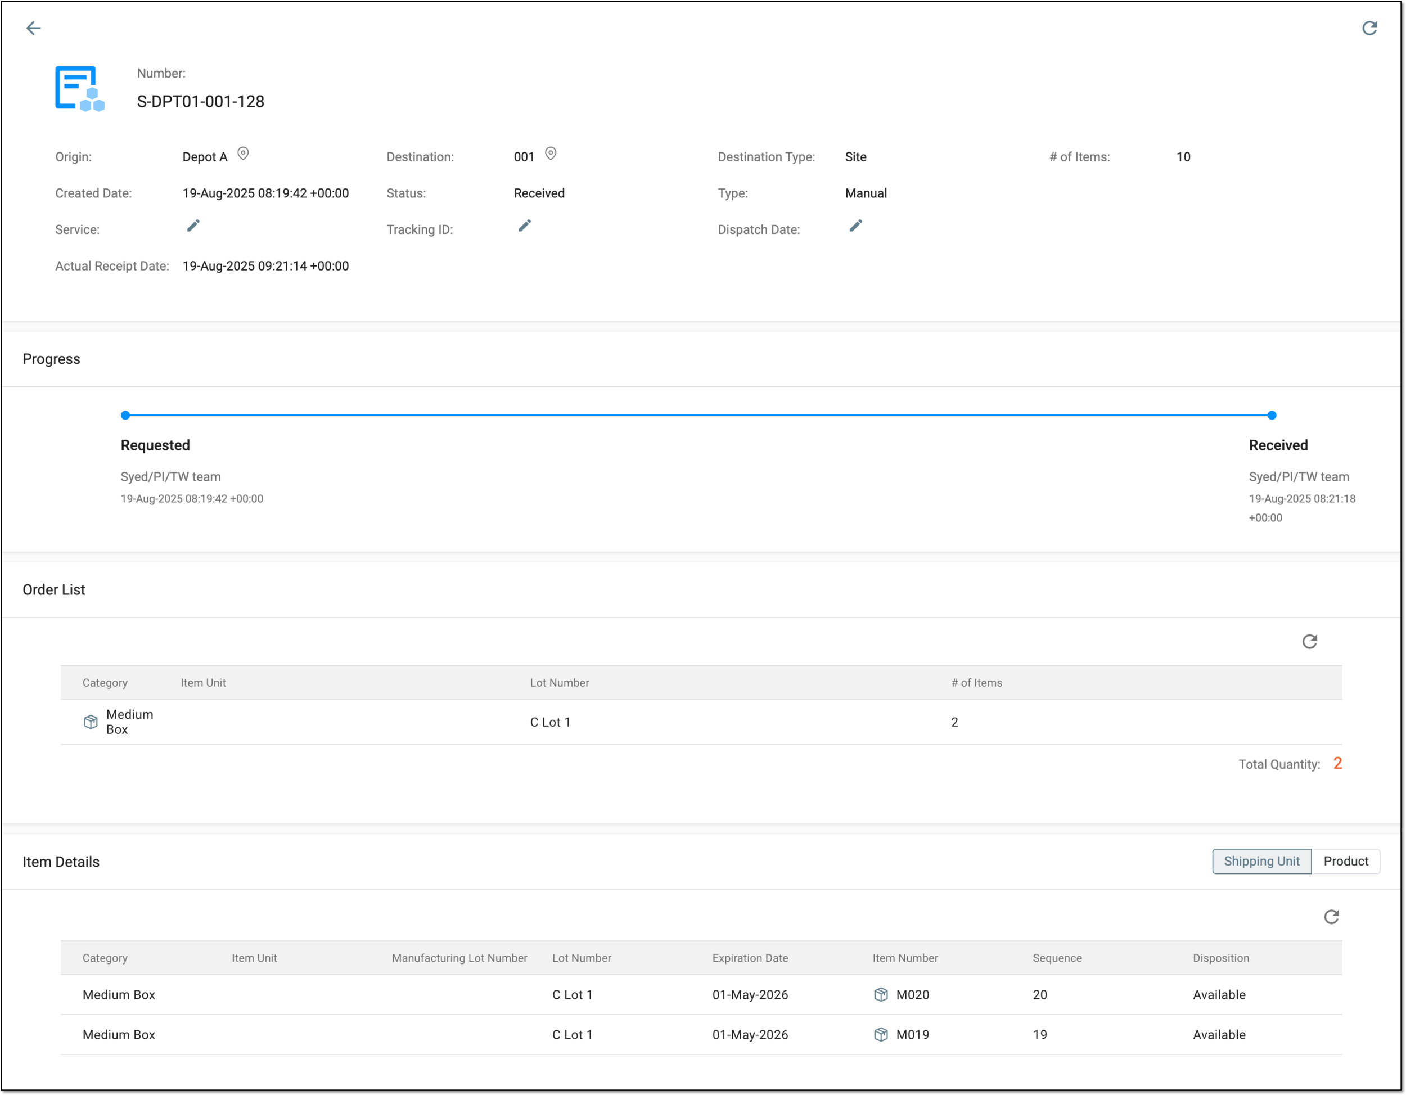Screen dimensions: 1406x1095
Task: Click the Received progress marker dot
Action: pyautogui.click(x=1272, y=415)
